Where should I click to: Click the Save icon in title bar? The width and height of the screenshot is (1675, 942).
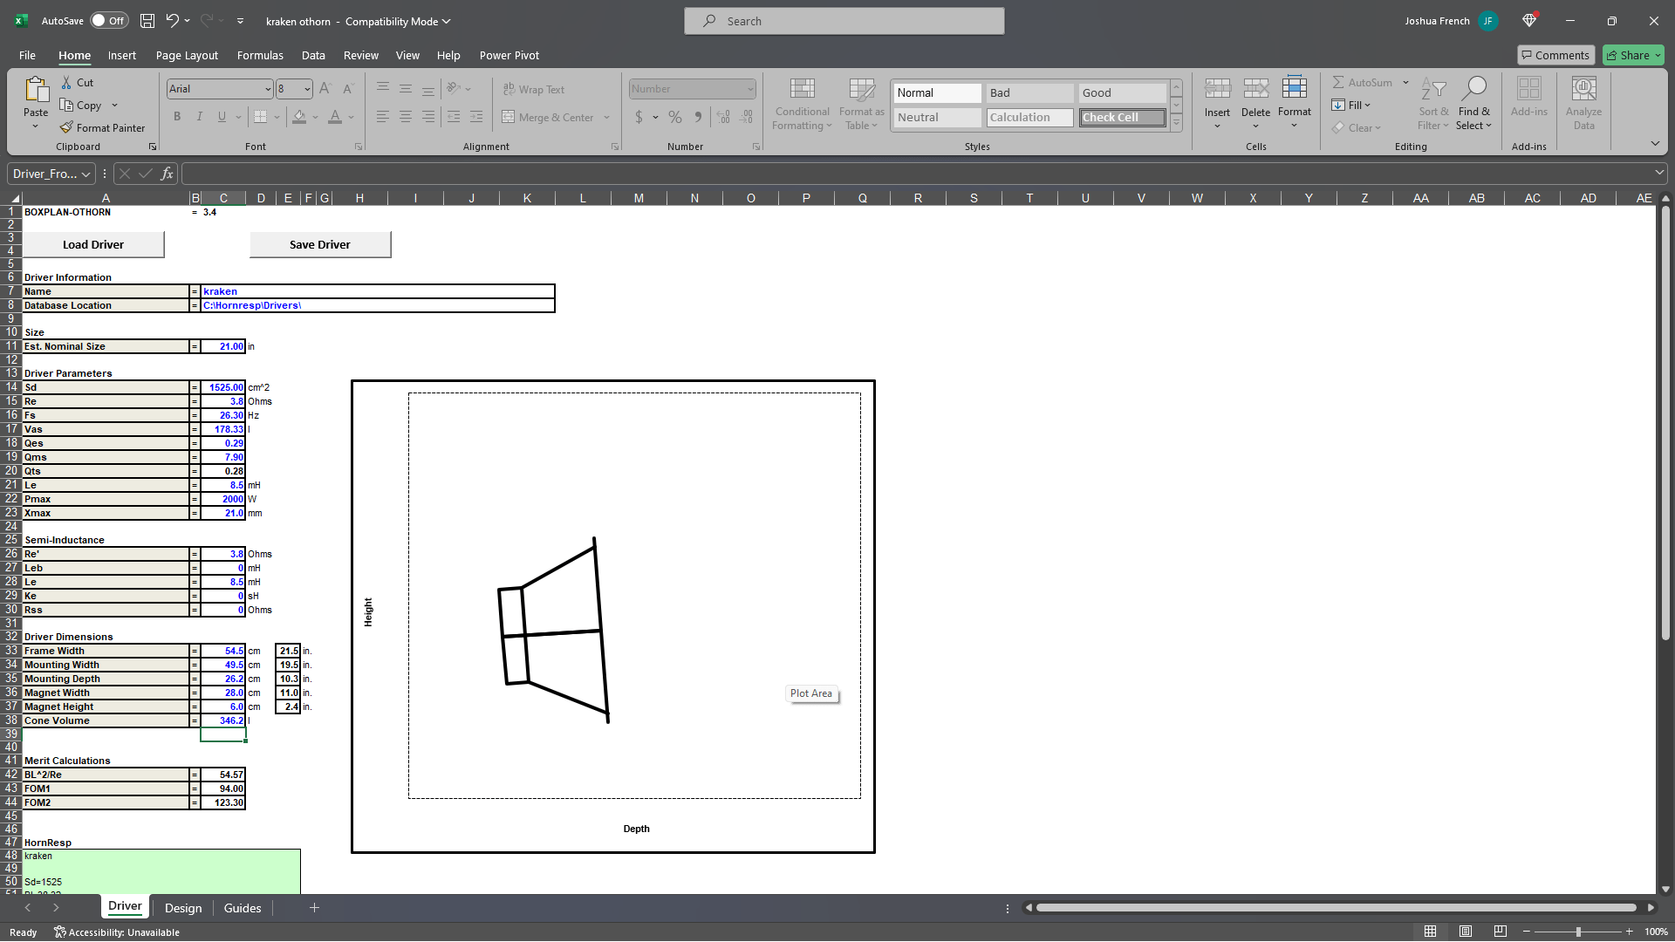[147, 21]
